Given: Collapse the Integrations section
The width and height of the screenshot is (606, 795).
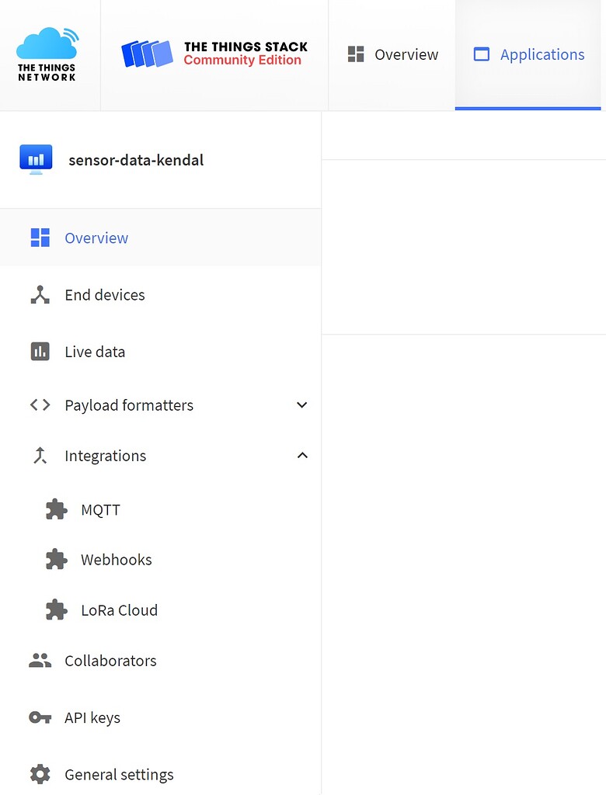Looking at the screenshot, I should (x=301, y=455).
